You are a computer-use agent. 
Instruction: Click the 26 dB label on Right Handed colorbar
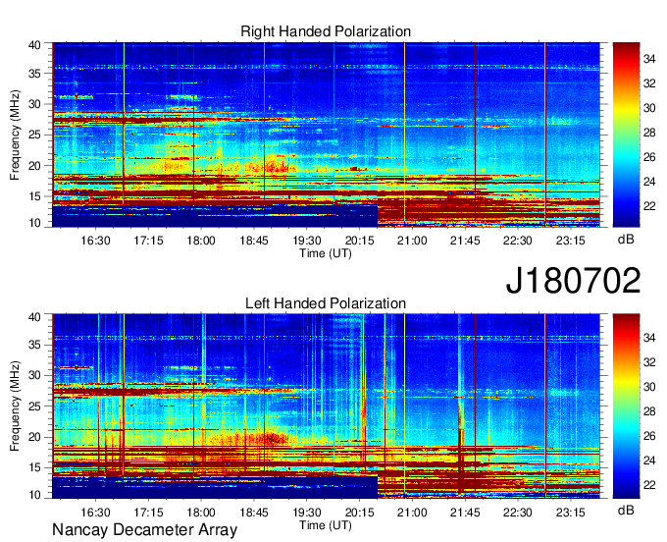click(649, 157)
